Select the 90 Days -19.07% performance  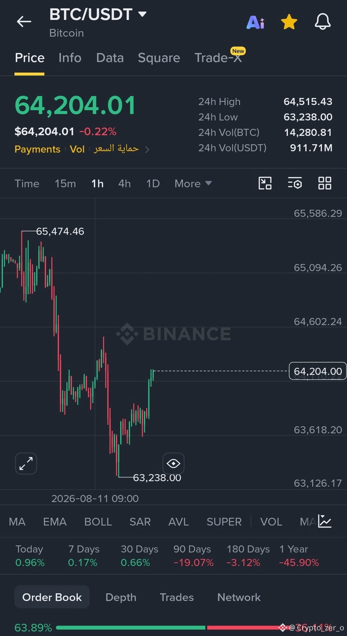coord(193,556)
